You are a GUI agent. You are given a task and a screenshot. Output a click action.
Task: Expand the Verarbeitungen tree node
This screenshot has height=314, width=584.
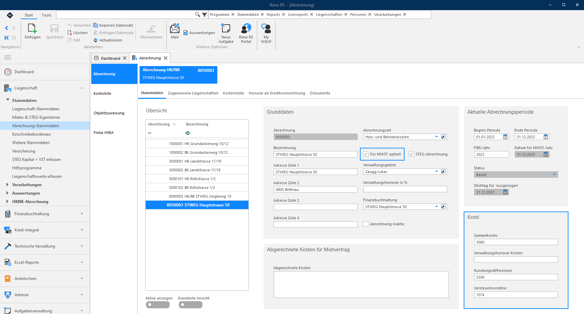(x=7, y=184)
